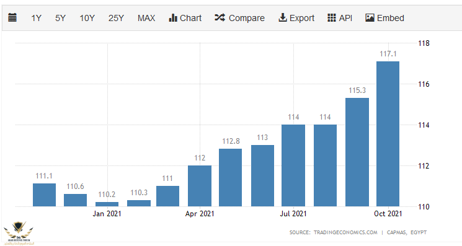Select the 1Y time range
The width and height of the screenshot is (462, 246).
(36, 18)
